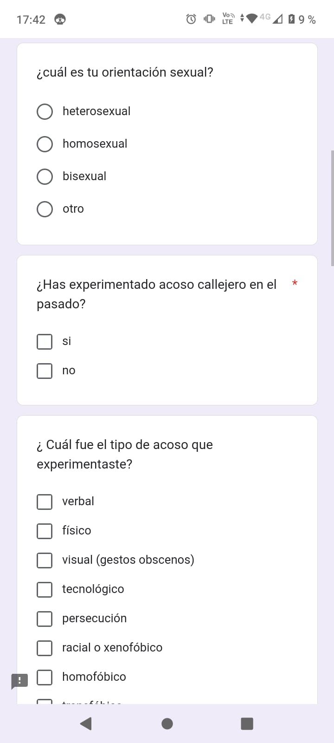Image resolution: width=334 pixels, height=743 pixels.
Task: Check the "si" checkbox for street harassment
Action: pos(45,341)
